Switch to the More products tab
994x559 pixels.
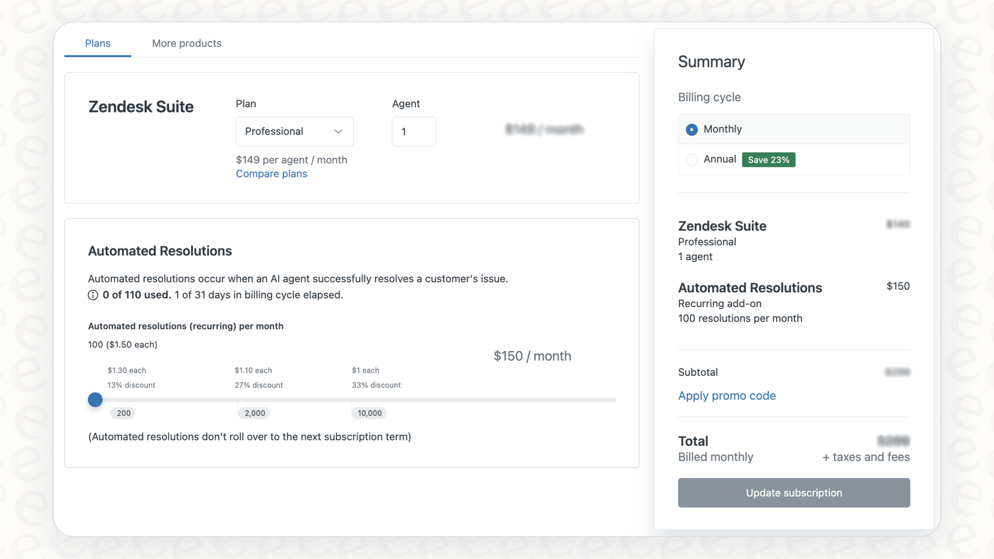pos(186,43)
